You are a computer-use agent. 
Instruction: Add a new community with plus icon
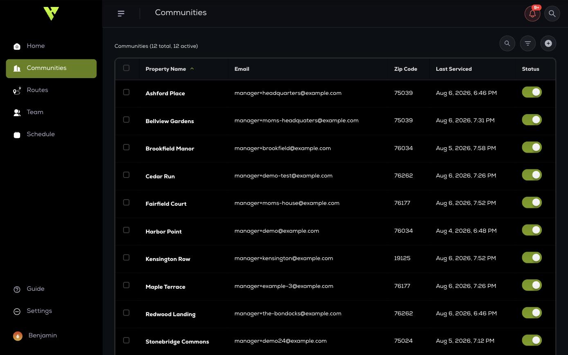(548, 43)
